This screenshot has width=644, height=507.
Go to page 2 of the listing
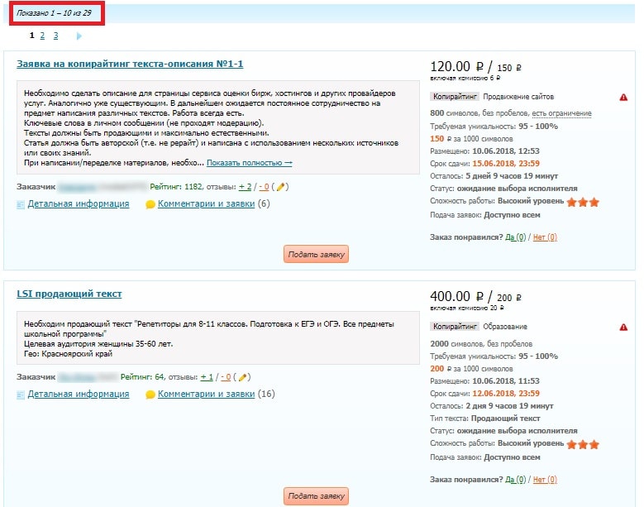(x=42, y=36)
